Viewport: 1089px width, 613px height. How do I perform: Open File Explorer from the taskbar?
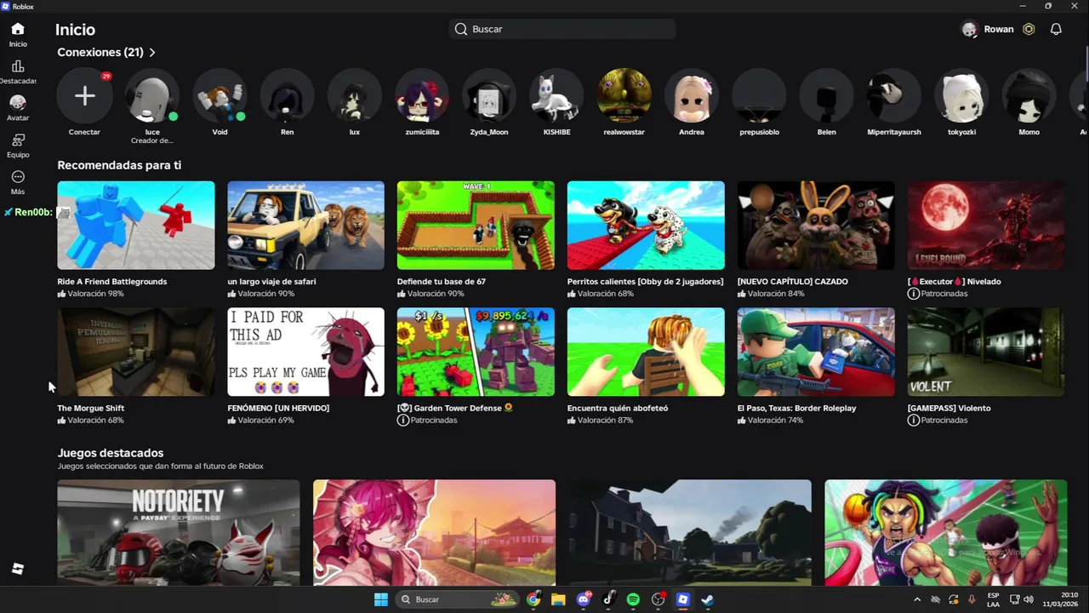pos(558,599)
